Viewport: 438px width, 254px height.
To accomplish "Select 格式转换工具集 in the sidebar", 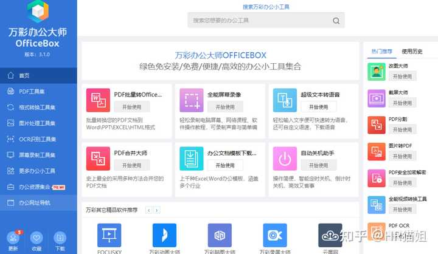I will [x=38, y=107].
